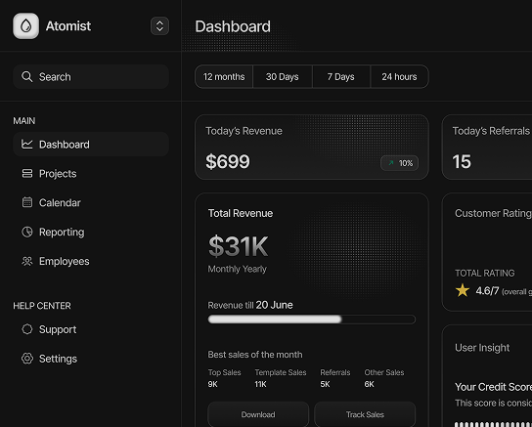Click the Other Sales 6K value
532x427 pixels.
click(x=369, y=384)
